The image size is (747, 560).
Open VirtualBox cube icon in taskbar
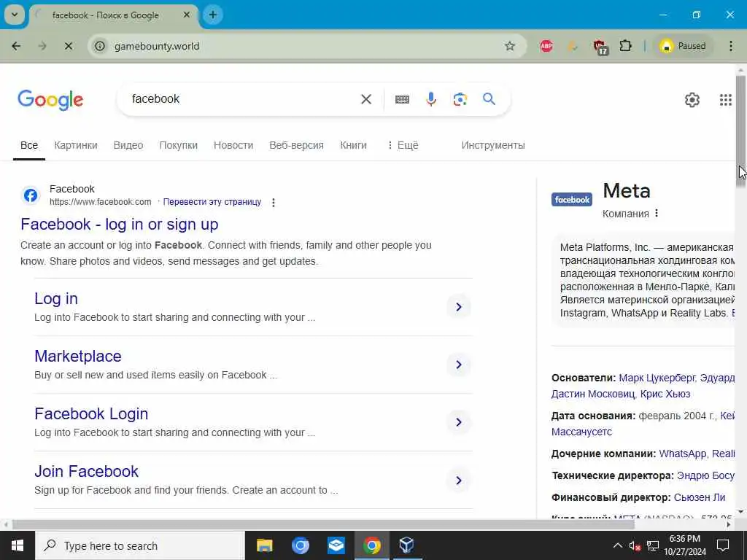(x=406, y=545)
